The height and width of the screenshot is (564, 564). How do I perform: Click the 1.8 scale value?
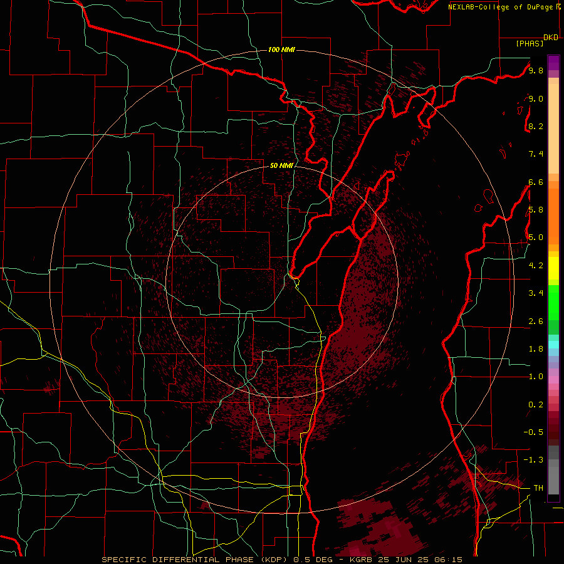tap(536, 349)
